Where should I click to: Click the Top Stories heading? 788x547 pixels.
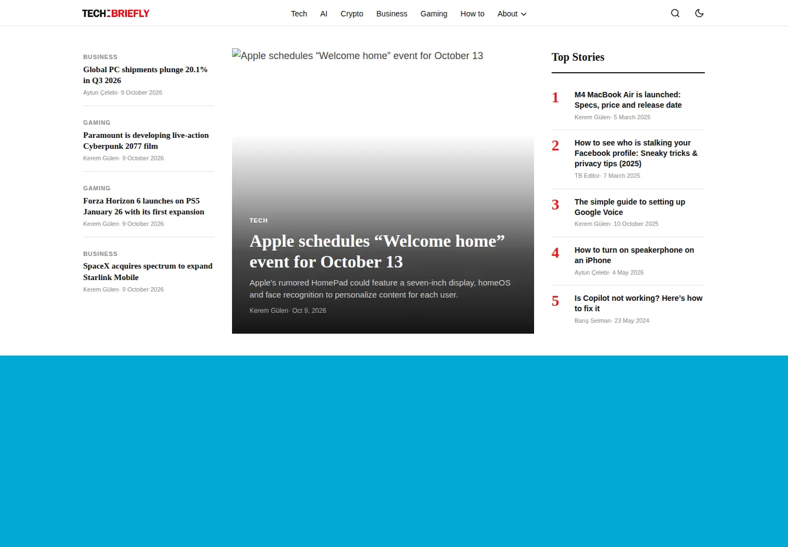point(578,57)
